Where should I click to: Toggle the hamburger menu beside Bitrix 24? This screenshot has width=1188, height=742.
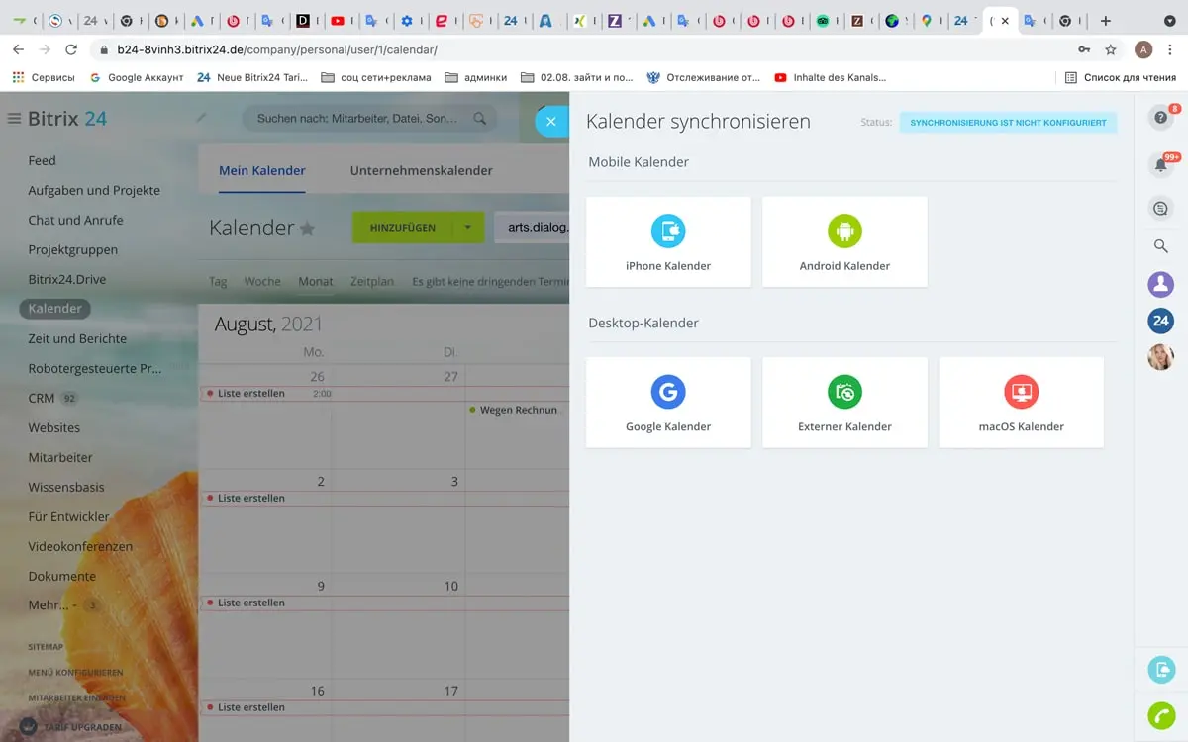click(x=14, y=119)
